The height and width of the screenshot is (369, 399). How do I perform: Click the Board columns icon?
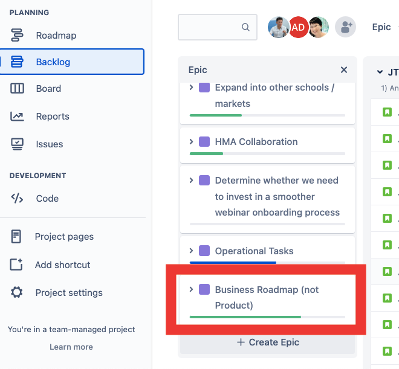coord(17,88)
